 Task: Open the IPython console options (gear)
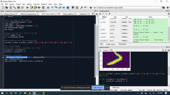(x=169, y=50)
